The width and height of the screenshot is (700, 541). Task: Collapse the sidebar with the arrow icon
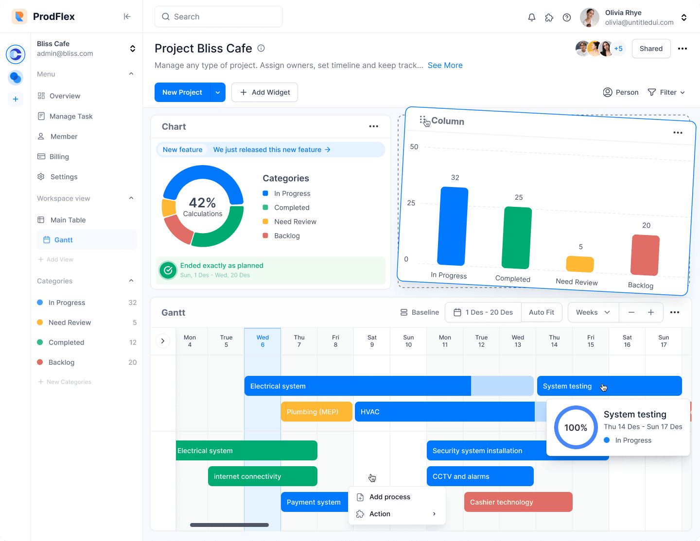click(x=127, y=17)
